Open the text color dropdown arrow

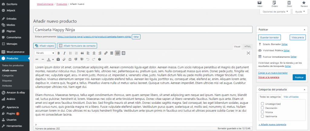point(53,59)
